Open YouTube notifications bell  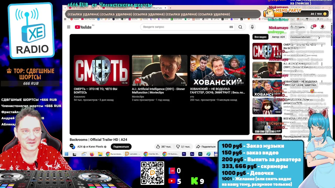[x=312, y=27]
